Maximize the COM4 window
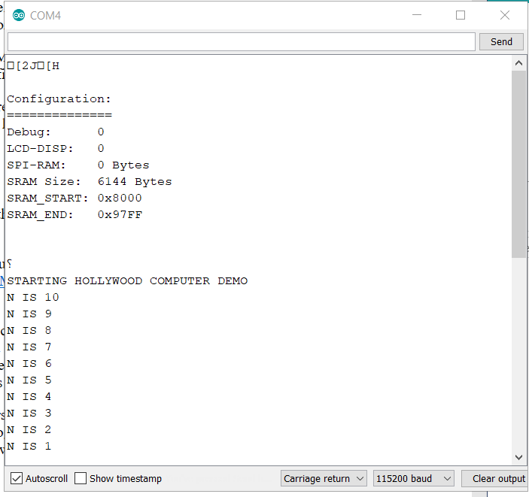The height and width of the screenshot is (497, 529). point(461,15)
